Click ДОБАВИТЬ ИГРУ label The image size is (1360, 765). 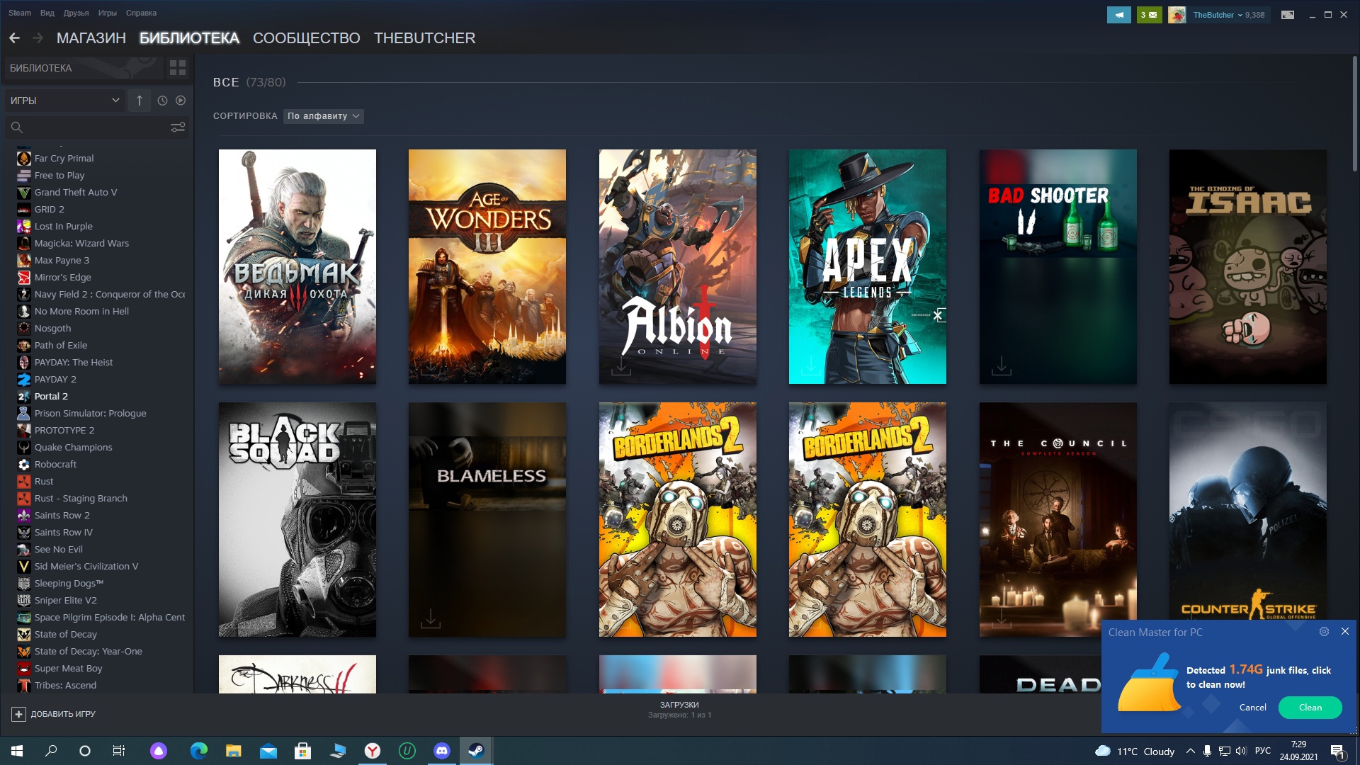click(x=63, y=714)
